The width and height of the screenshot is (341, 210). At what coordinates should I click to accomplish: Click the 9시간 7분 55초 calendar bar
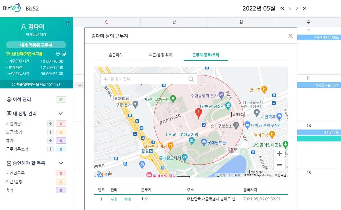319,85
